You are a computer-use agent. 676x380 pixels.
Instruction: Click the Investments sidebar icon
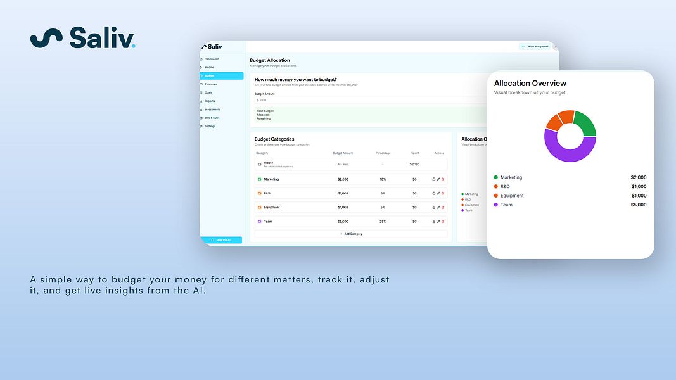[x=201, y=110]
